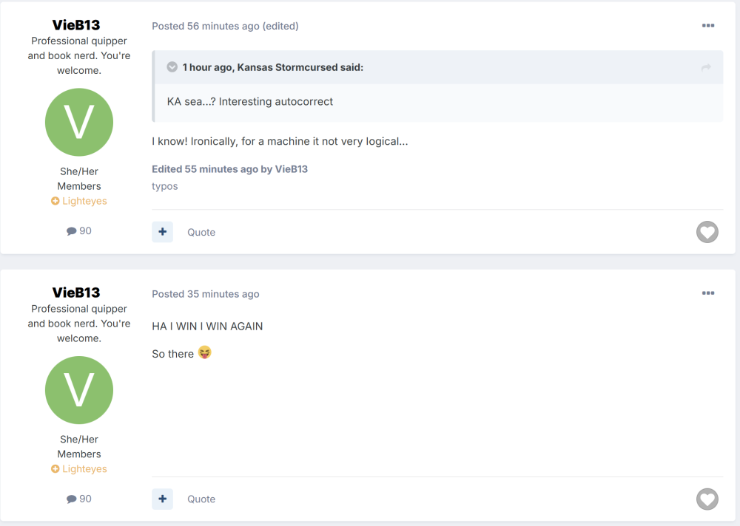
Task: Click Lighteyes rank in second post
Action: point(79,469)
